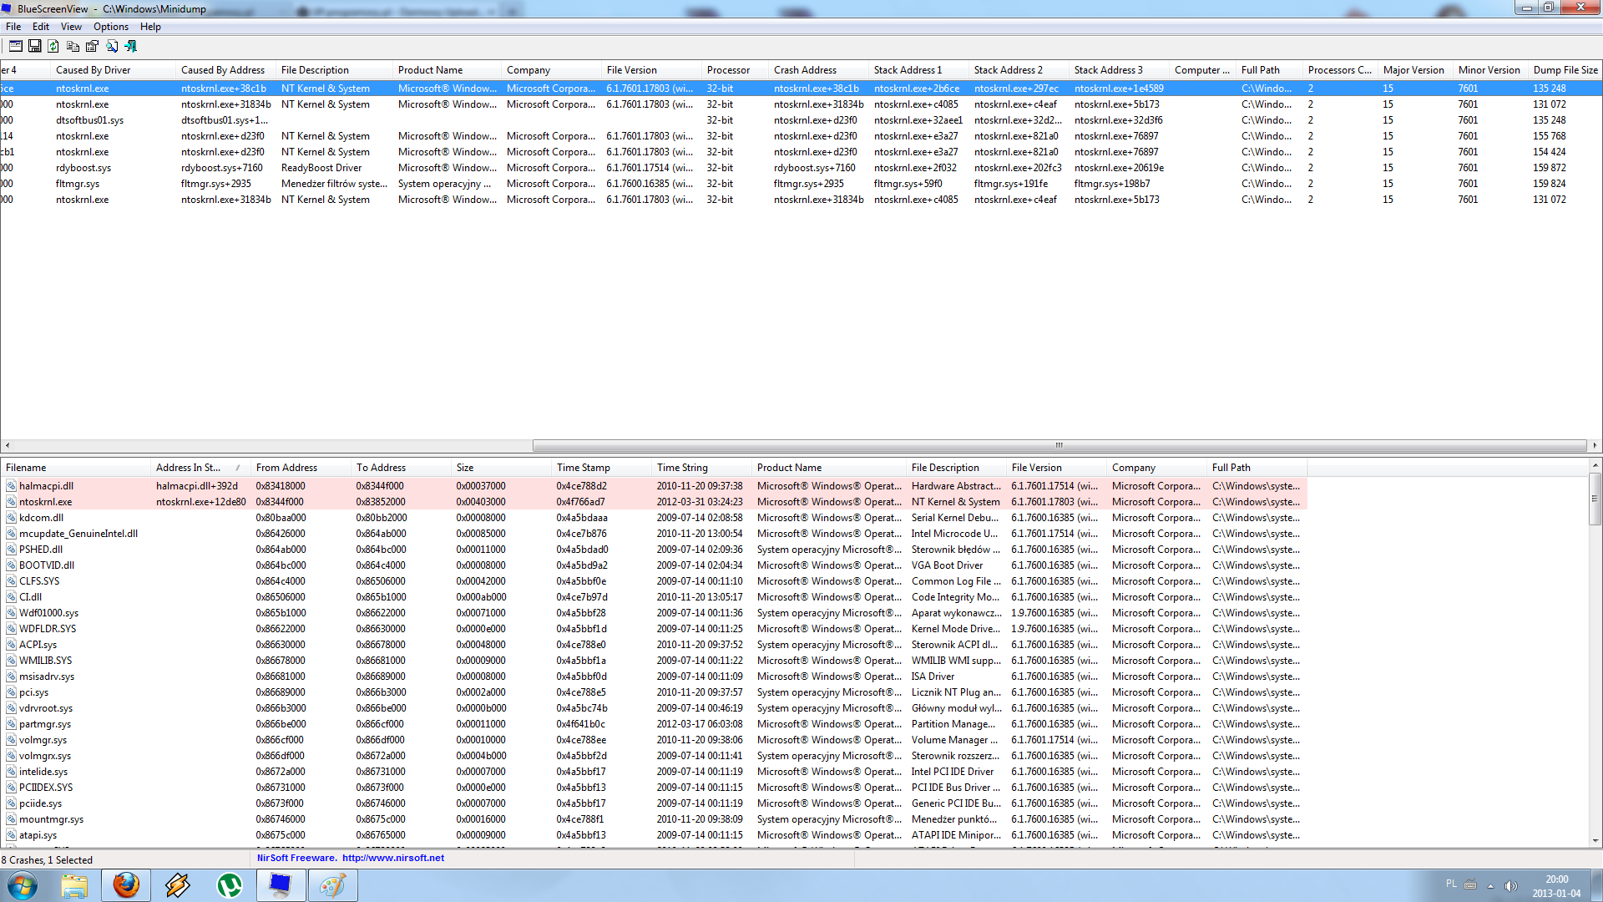Click the Refresh toolbar icon with green arrows
Viewport: 1603px width, 902px height.
53,46
